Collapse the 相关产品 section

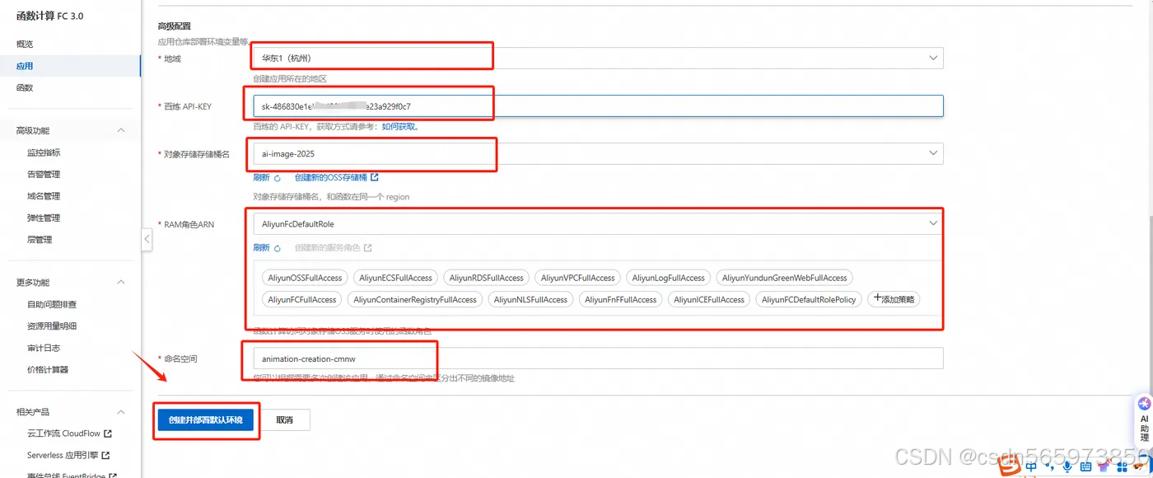click(121, 411)
